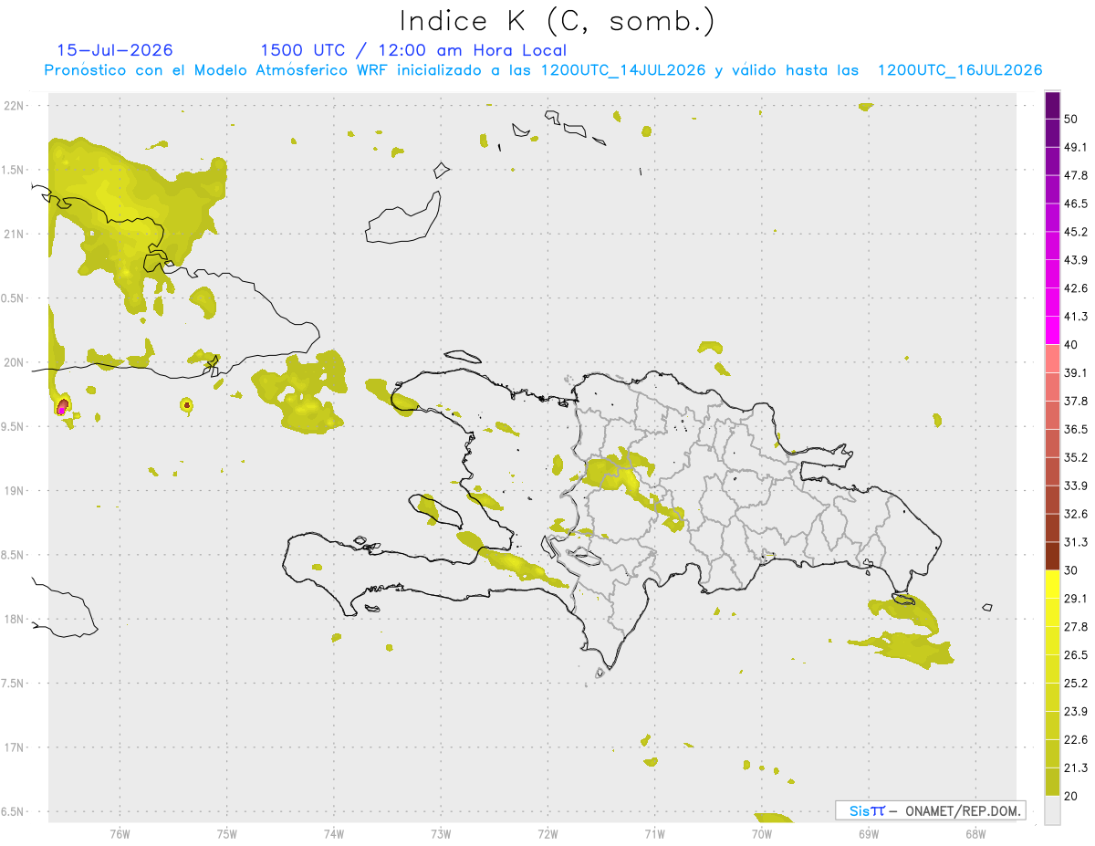
Task: Click the colorbar value "32.6"
Action: click(x=1076, y=514)
